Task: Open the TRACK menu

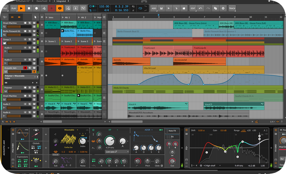Action: click(232, 8)
